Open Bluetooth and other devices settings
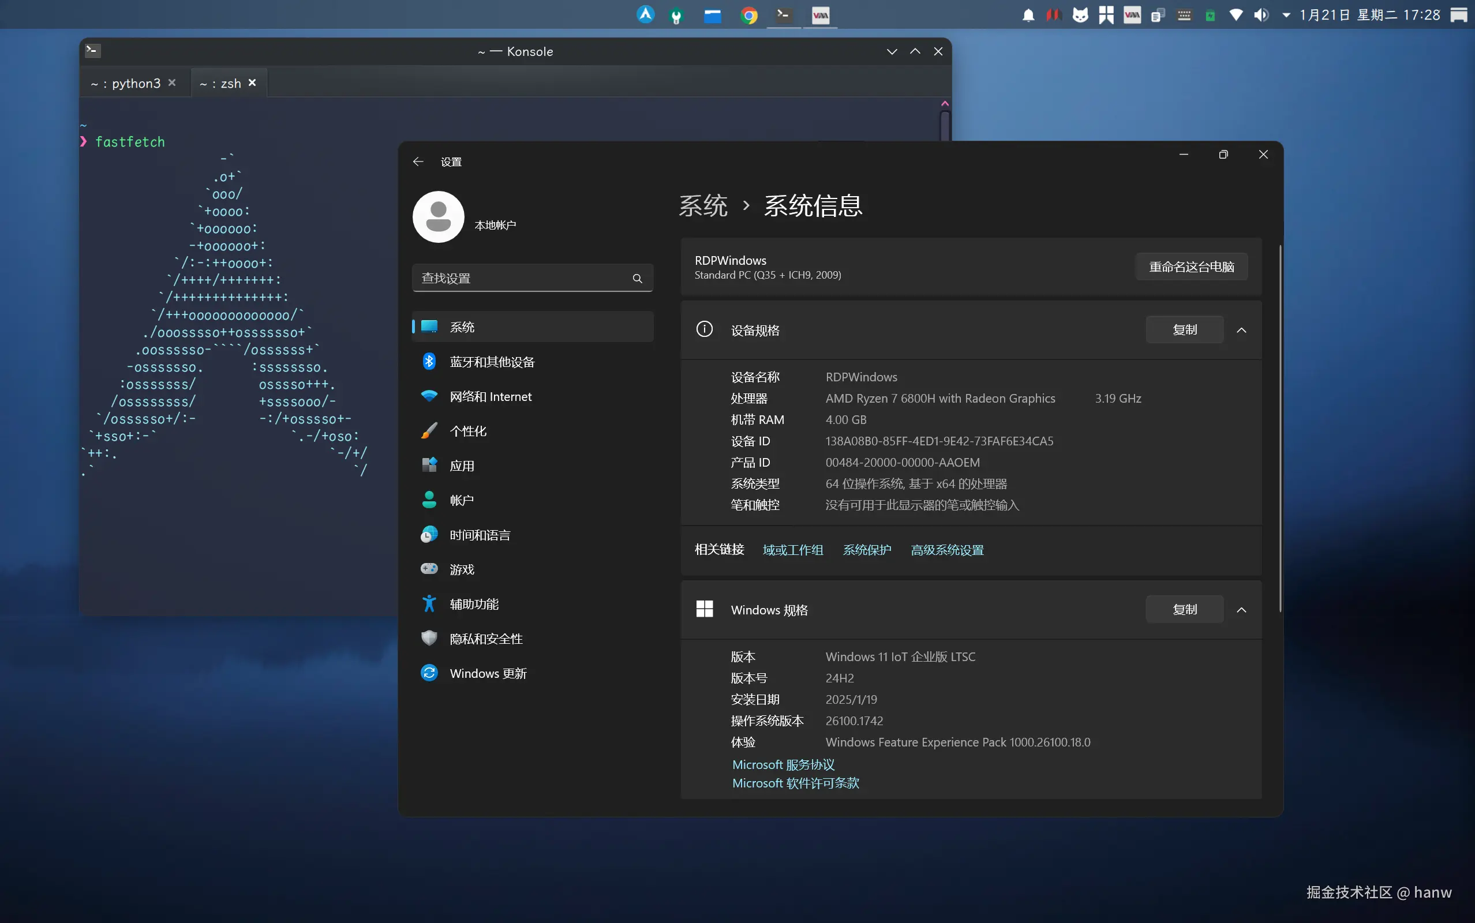Image resolution: width=1475 pixels, height=923 pixels. pos(492,362)
